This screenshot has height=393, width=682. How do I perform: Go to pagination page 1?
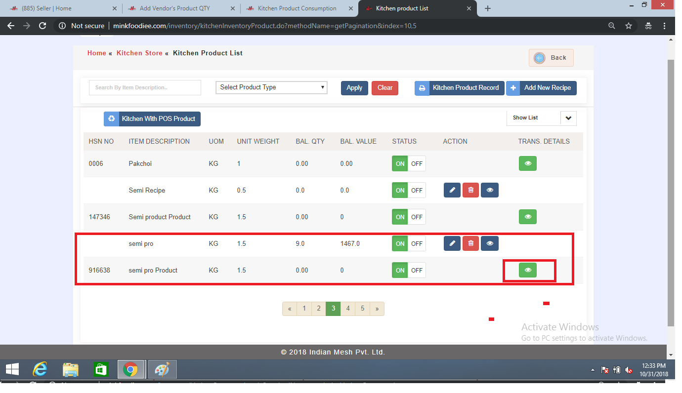tap(304, 309)
